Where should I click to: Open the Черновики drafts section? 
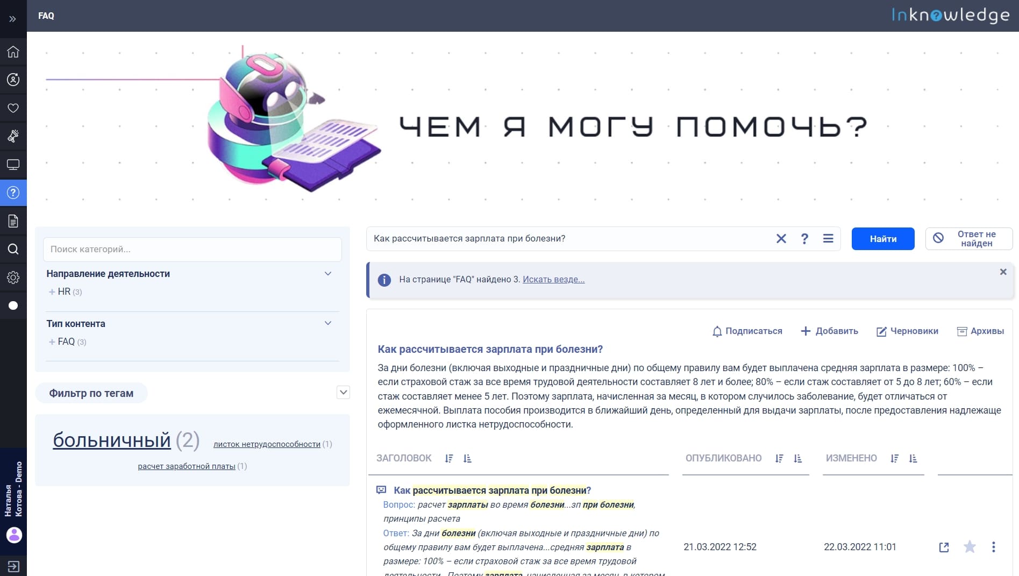point(907,331)
